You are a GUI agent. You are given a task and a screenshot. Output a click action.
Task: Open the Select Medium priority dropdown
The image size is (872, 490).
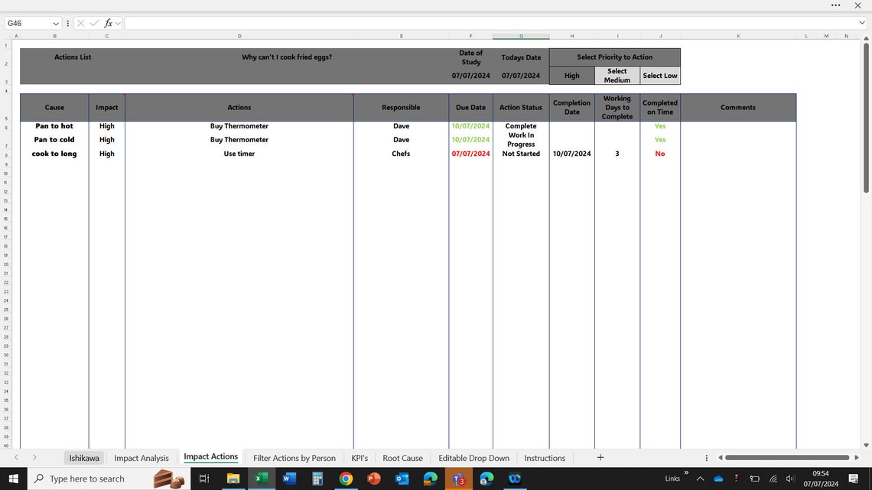point(617,75)
